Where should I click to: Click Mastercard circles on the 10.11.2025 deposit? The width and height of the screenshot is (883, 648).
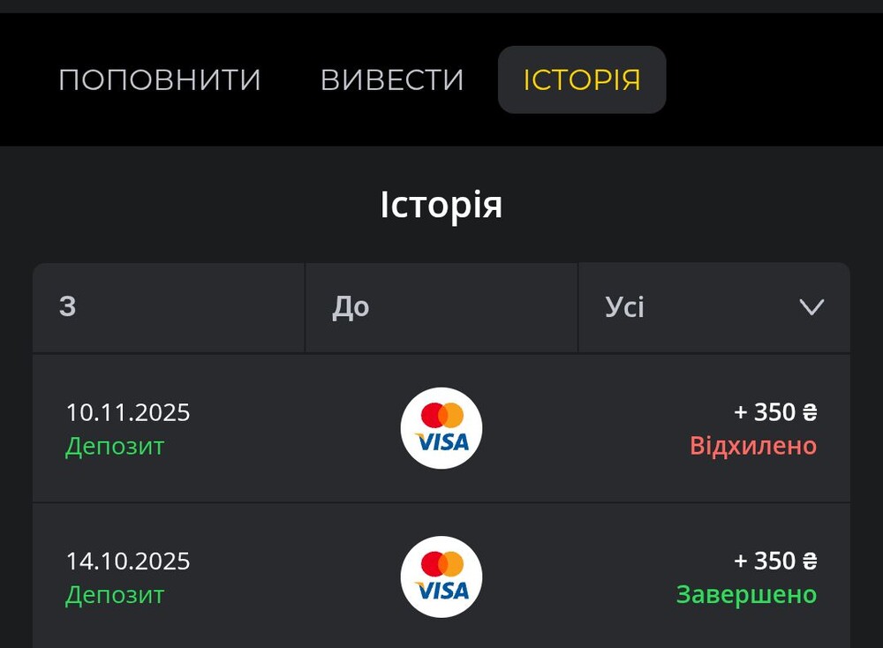coord(441,415)
